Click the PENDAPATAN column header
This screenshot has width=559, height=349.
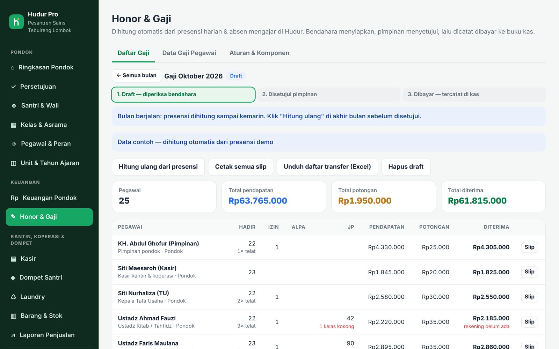click(x=387, y=227)
